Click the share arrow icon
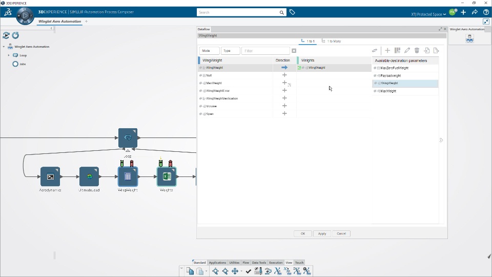This screenshot has width=492, height=277. click(x=475, y=12)
